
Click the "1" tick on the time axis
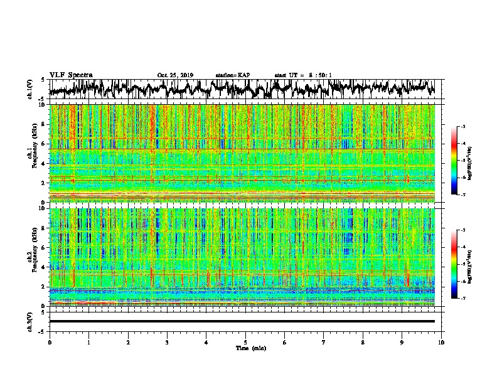(88, 343)
